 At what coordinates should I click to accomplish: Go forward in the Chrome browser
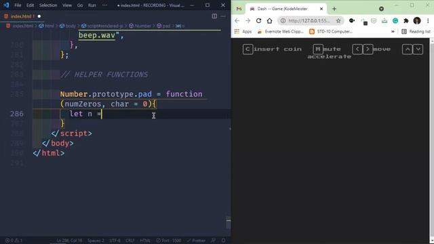point(248,21)
